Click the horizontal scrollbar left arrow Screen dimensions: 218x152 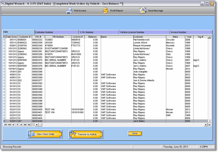[x=37, y=125]
